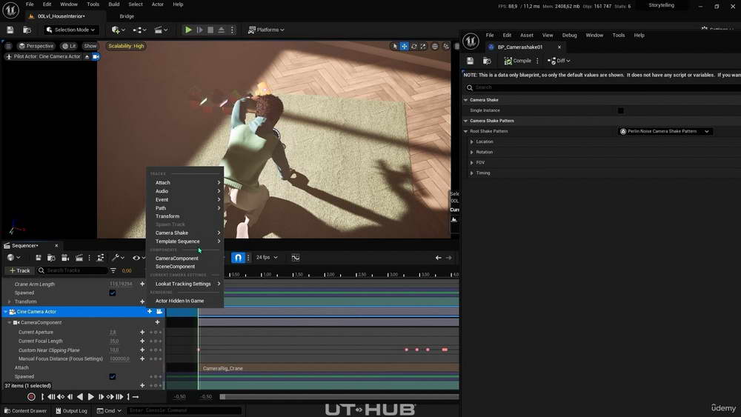
Task: Select Actor Hidden In Game menu entry
Action: point(179,301)
